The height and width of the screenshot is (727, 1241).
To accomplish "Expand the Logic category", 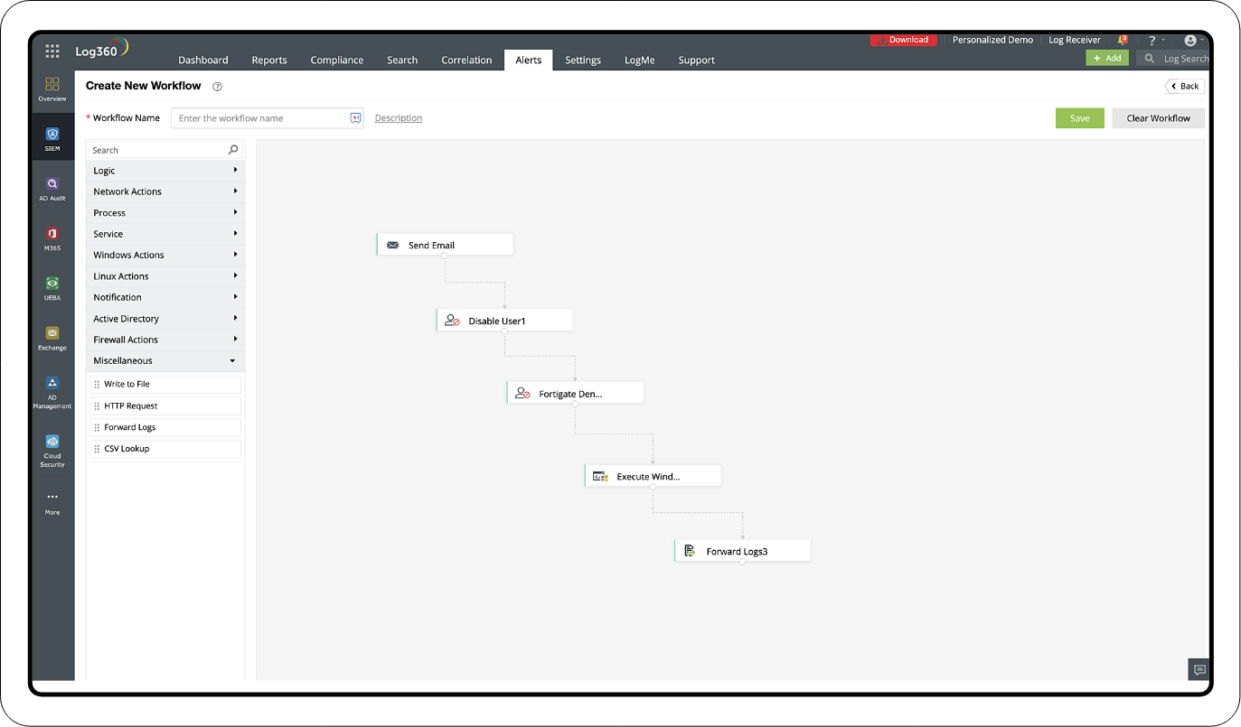I will point(165,171).
